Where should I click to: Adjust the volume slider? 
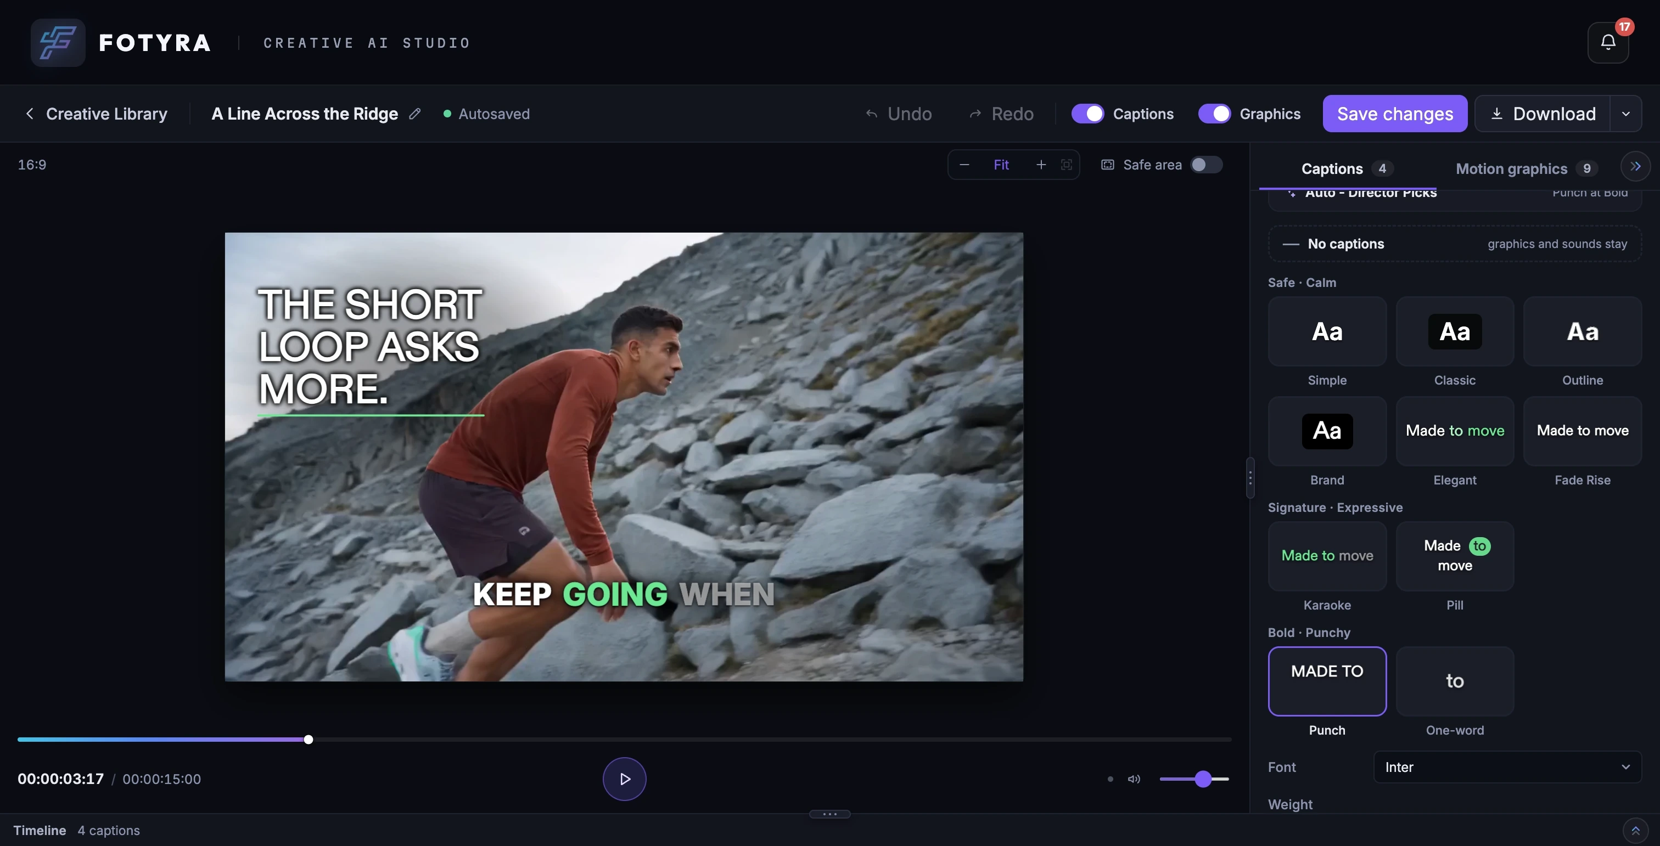pyautogui.click(x=1194, y=779)
